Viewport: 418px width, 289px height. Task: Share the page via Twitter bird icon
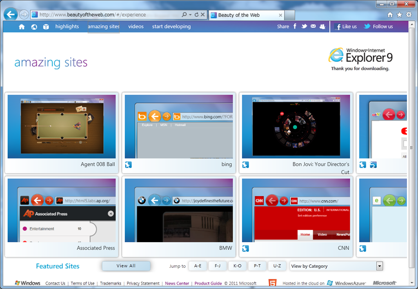[x=304, y=26]
